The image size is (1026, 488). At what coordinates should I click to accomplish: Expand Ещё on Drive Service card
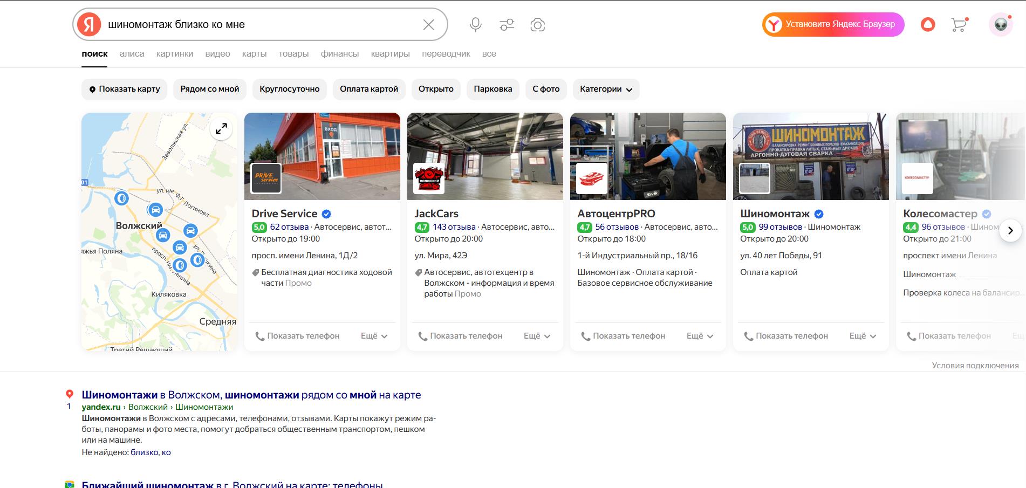374,336
